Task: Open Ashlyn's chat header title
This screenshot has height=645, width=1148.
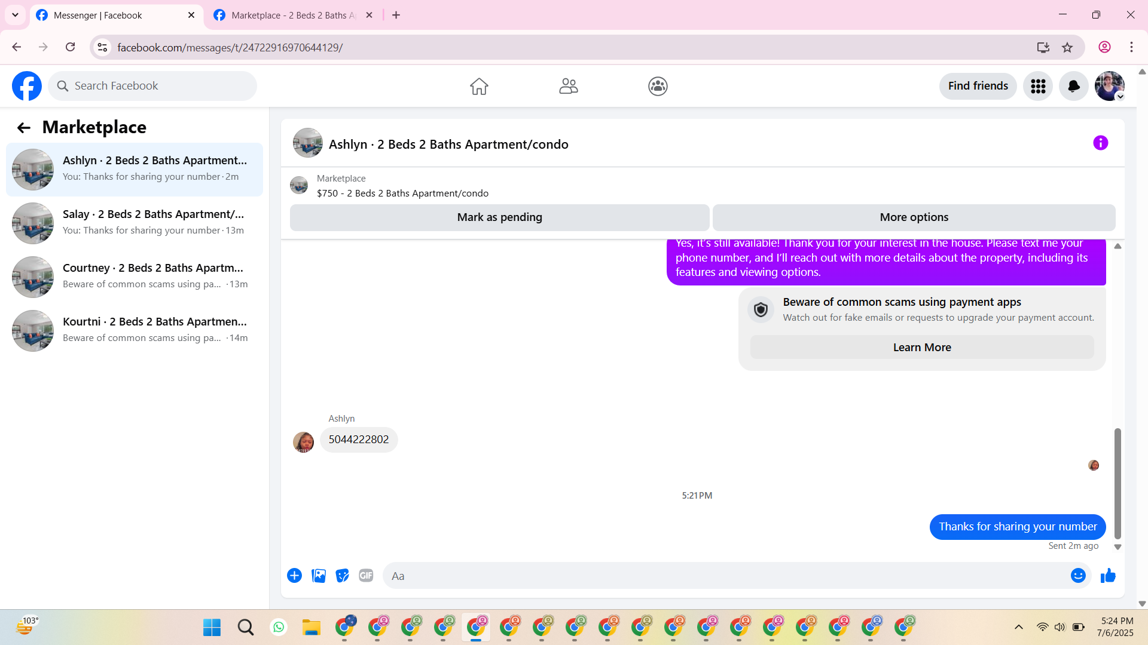Action: coord(448,145)
